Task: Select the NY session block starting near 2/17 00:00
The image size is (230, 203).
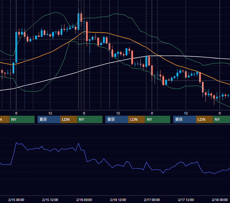Action: coord(158,119)
